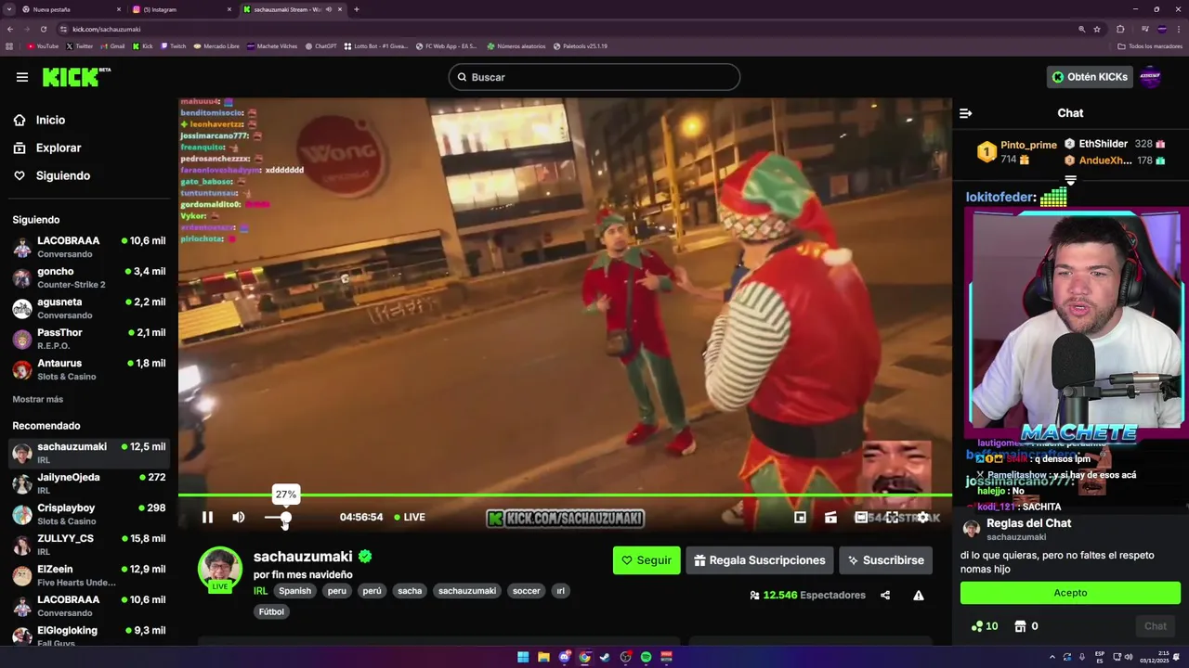Select the Spanish tag
This screenshot has height=668, width=1189.
point(295,591)
